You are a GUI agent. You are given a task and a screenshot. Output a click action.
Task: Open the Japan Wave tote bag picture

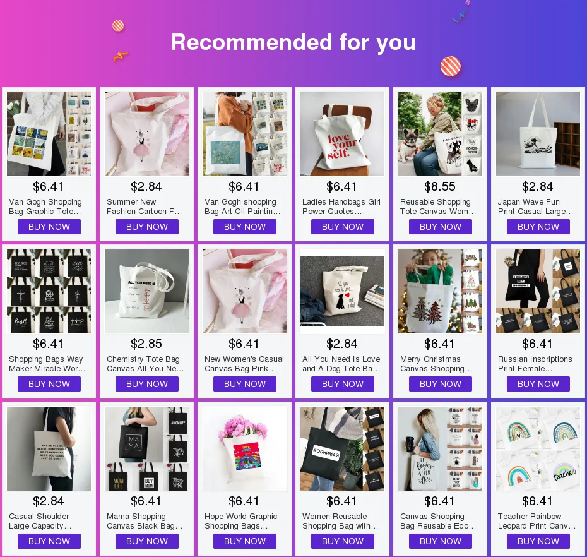pos(538,134)
